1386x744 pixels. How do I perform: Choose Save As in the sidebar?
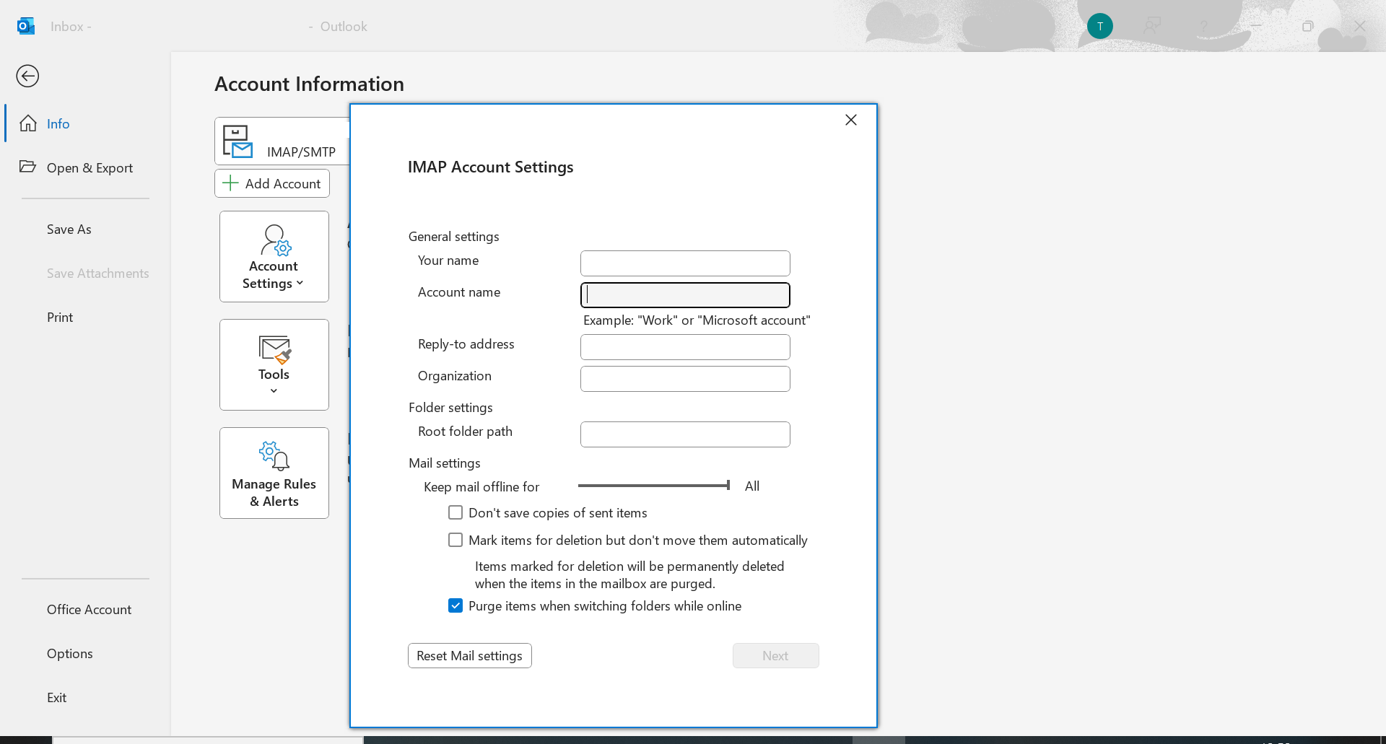[x=69, y=229]
